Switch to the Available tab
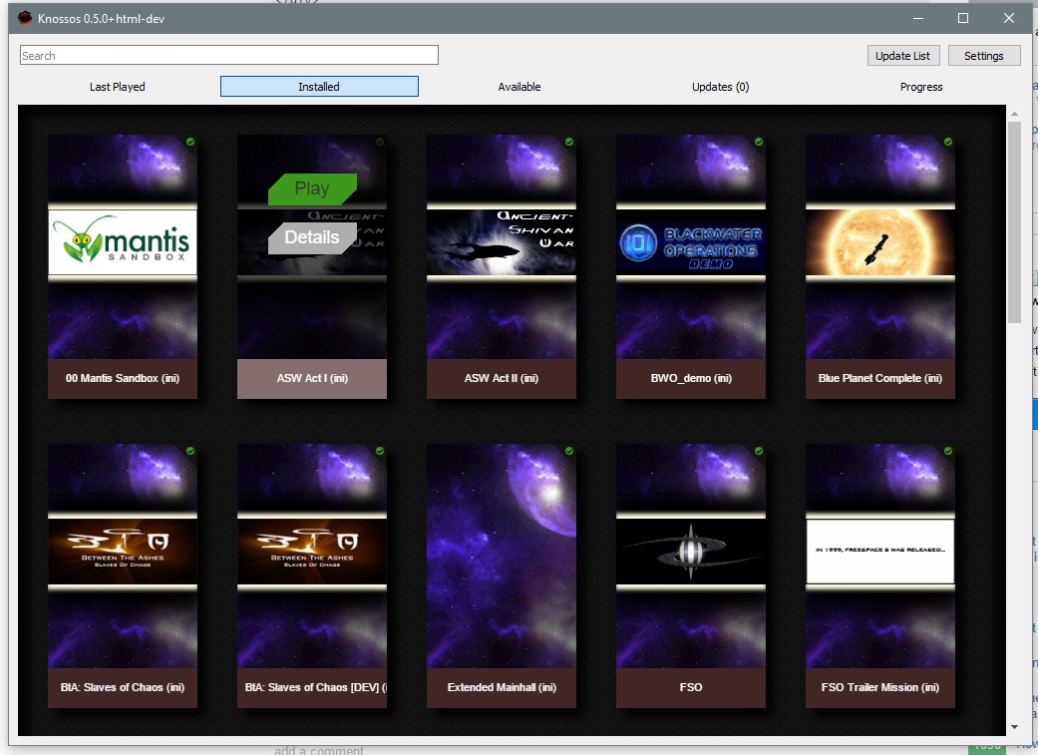The image size is (1038, 755). 519,87
